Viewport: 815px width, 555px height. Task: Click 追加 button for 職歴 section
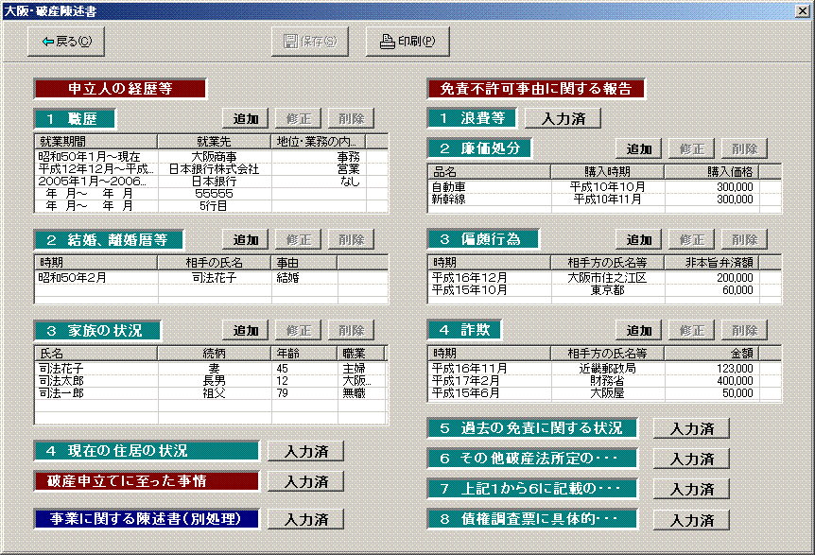click(246, 119)
